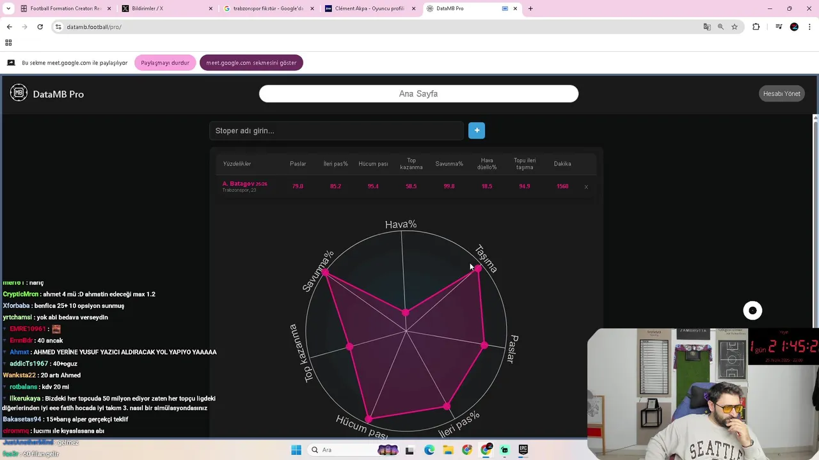Open the media controls icon in Chrome toolbar
Image resolution: width=819 pixels, height=460 pixels.
(x=779, y=27)
